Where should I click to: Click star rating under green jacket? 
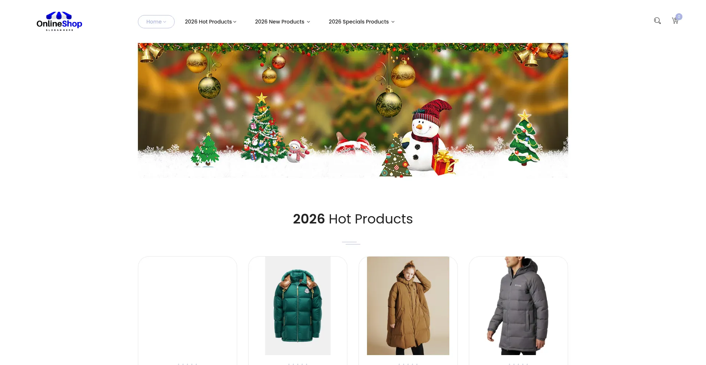[x=298, y=364]
